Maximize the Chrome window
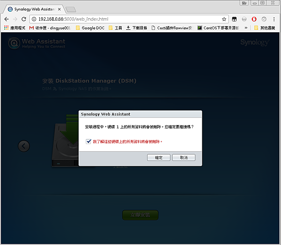Screen dimensions: 281x245 point(262,3)
